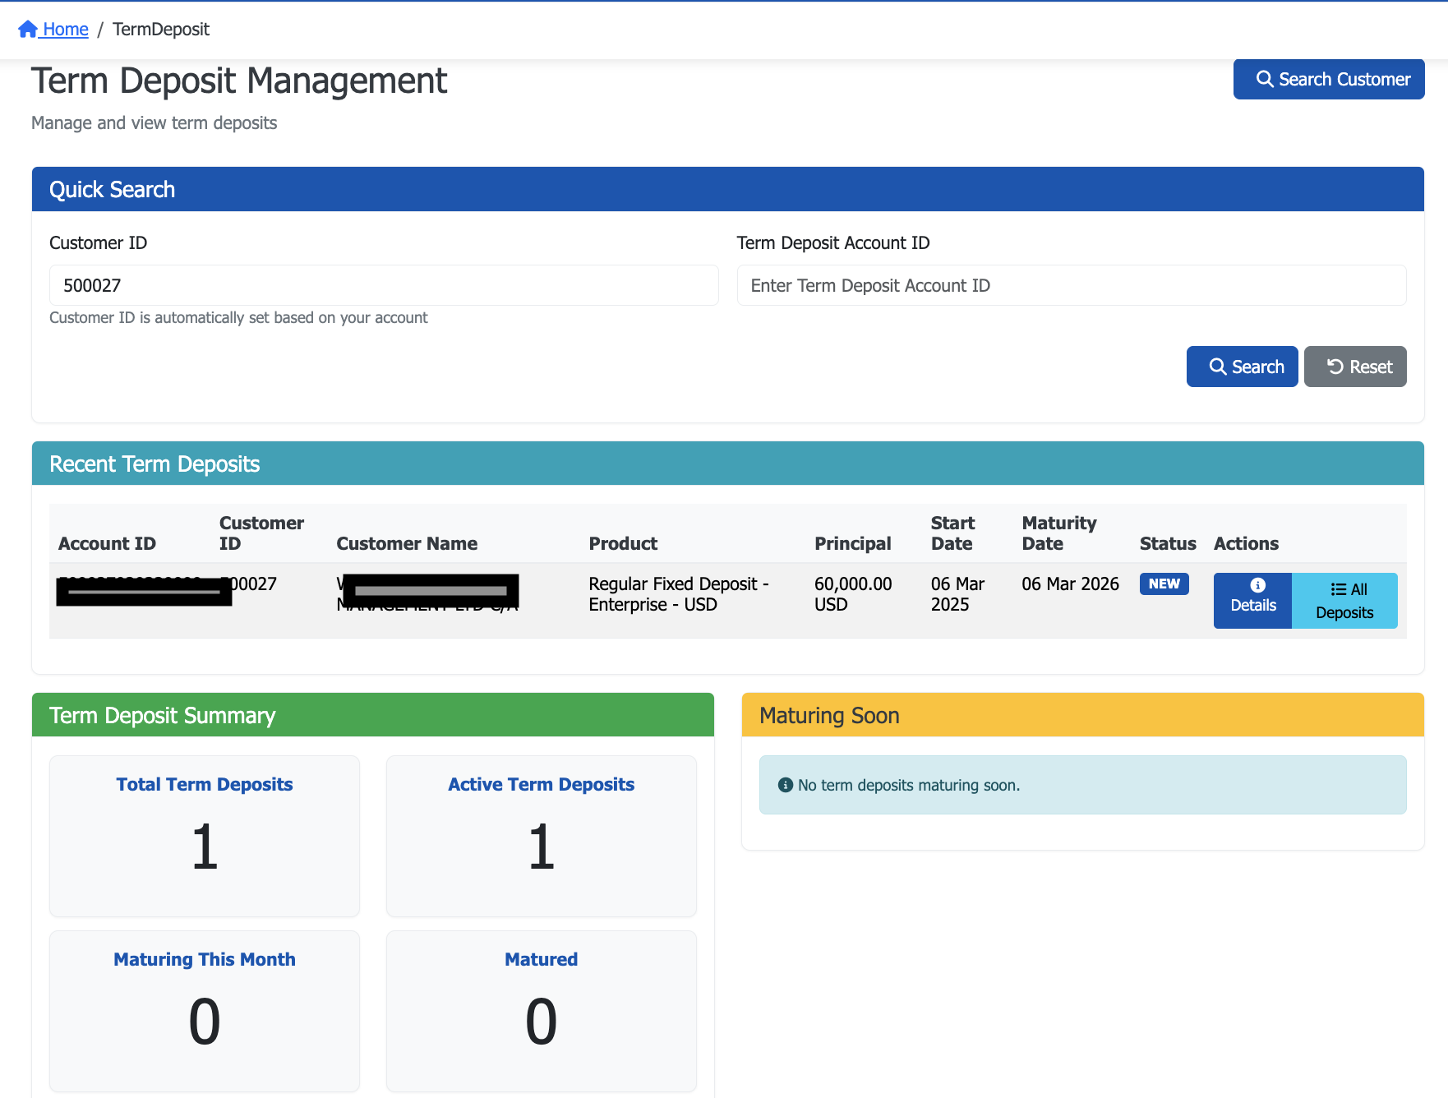Viewport: 1448px width, 1098px height.
Task: Click the magnifier icon on Search Customer
Action: (x=1265, y=79)
